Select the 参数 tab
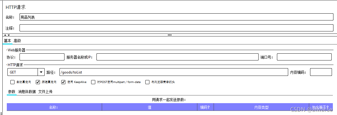The height and width of the screenshot is (115, 337). click(x=12, y=92)
